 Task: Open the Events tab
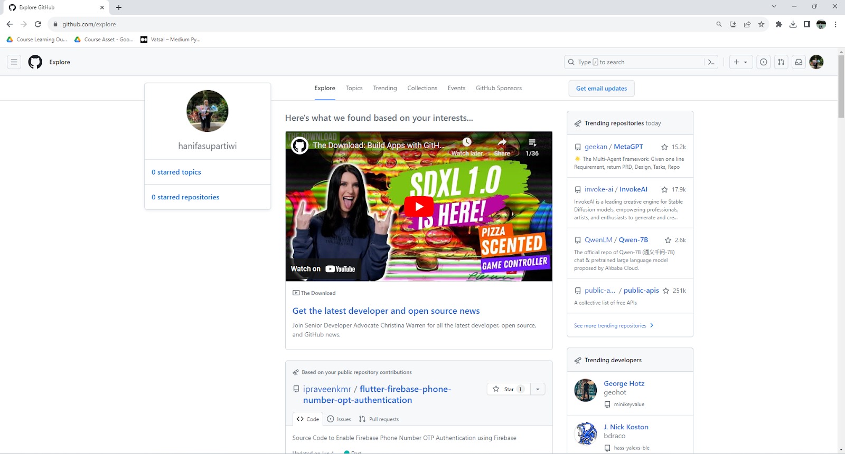tap(456, 88)
